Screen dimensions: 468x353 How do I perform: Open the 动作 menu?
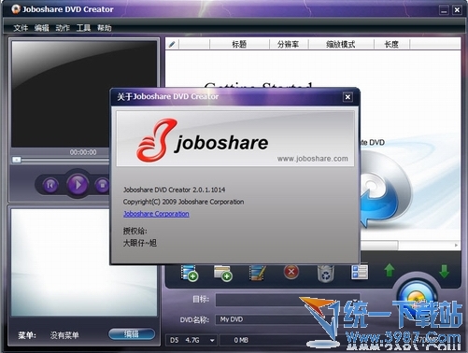pos(63,28)
